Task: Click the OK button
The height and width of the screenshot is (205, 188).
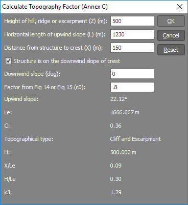Action: point(171,21)
